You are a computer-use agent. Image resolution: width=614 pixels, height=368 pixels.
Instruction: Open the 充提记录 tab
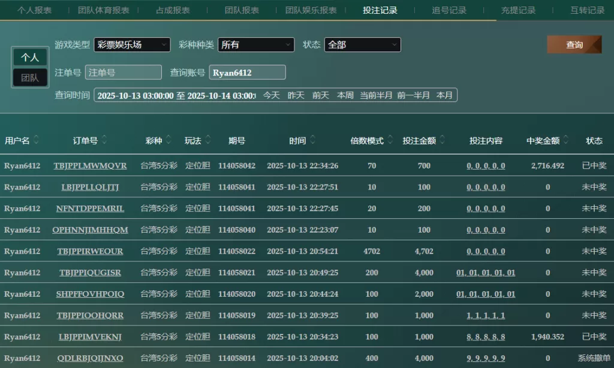pyautogui.click(x=518, y=10)
